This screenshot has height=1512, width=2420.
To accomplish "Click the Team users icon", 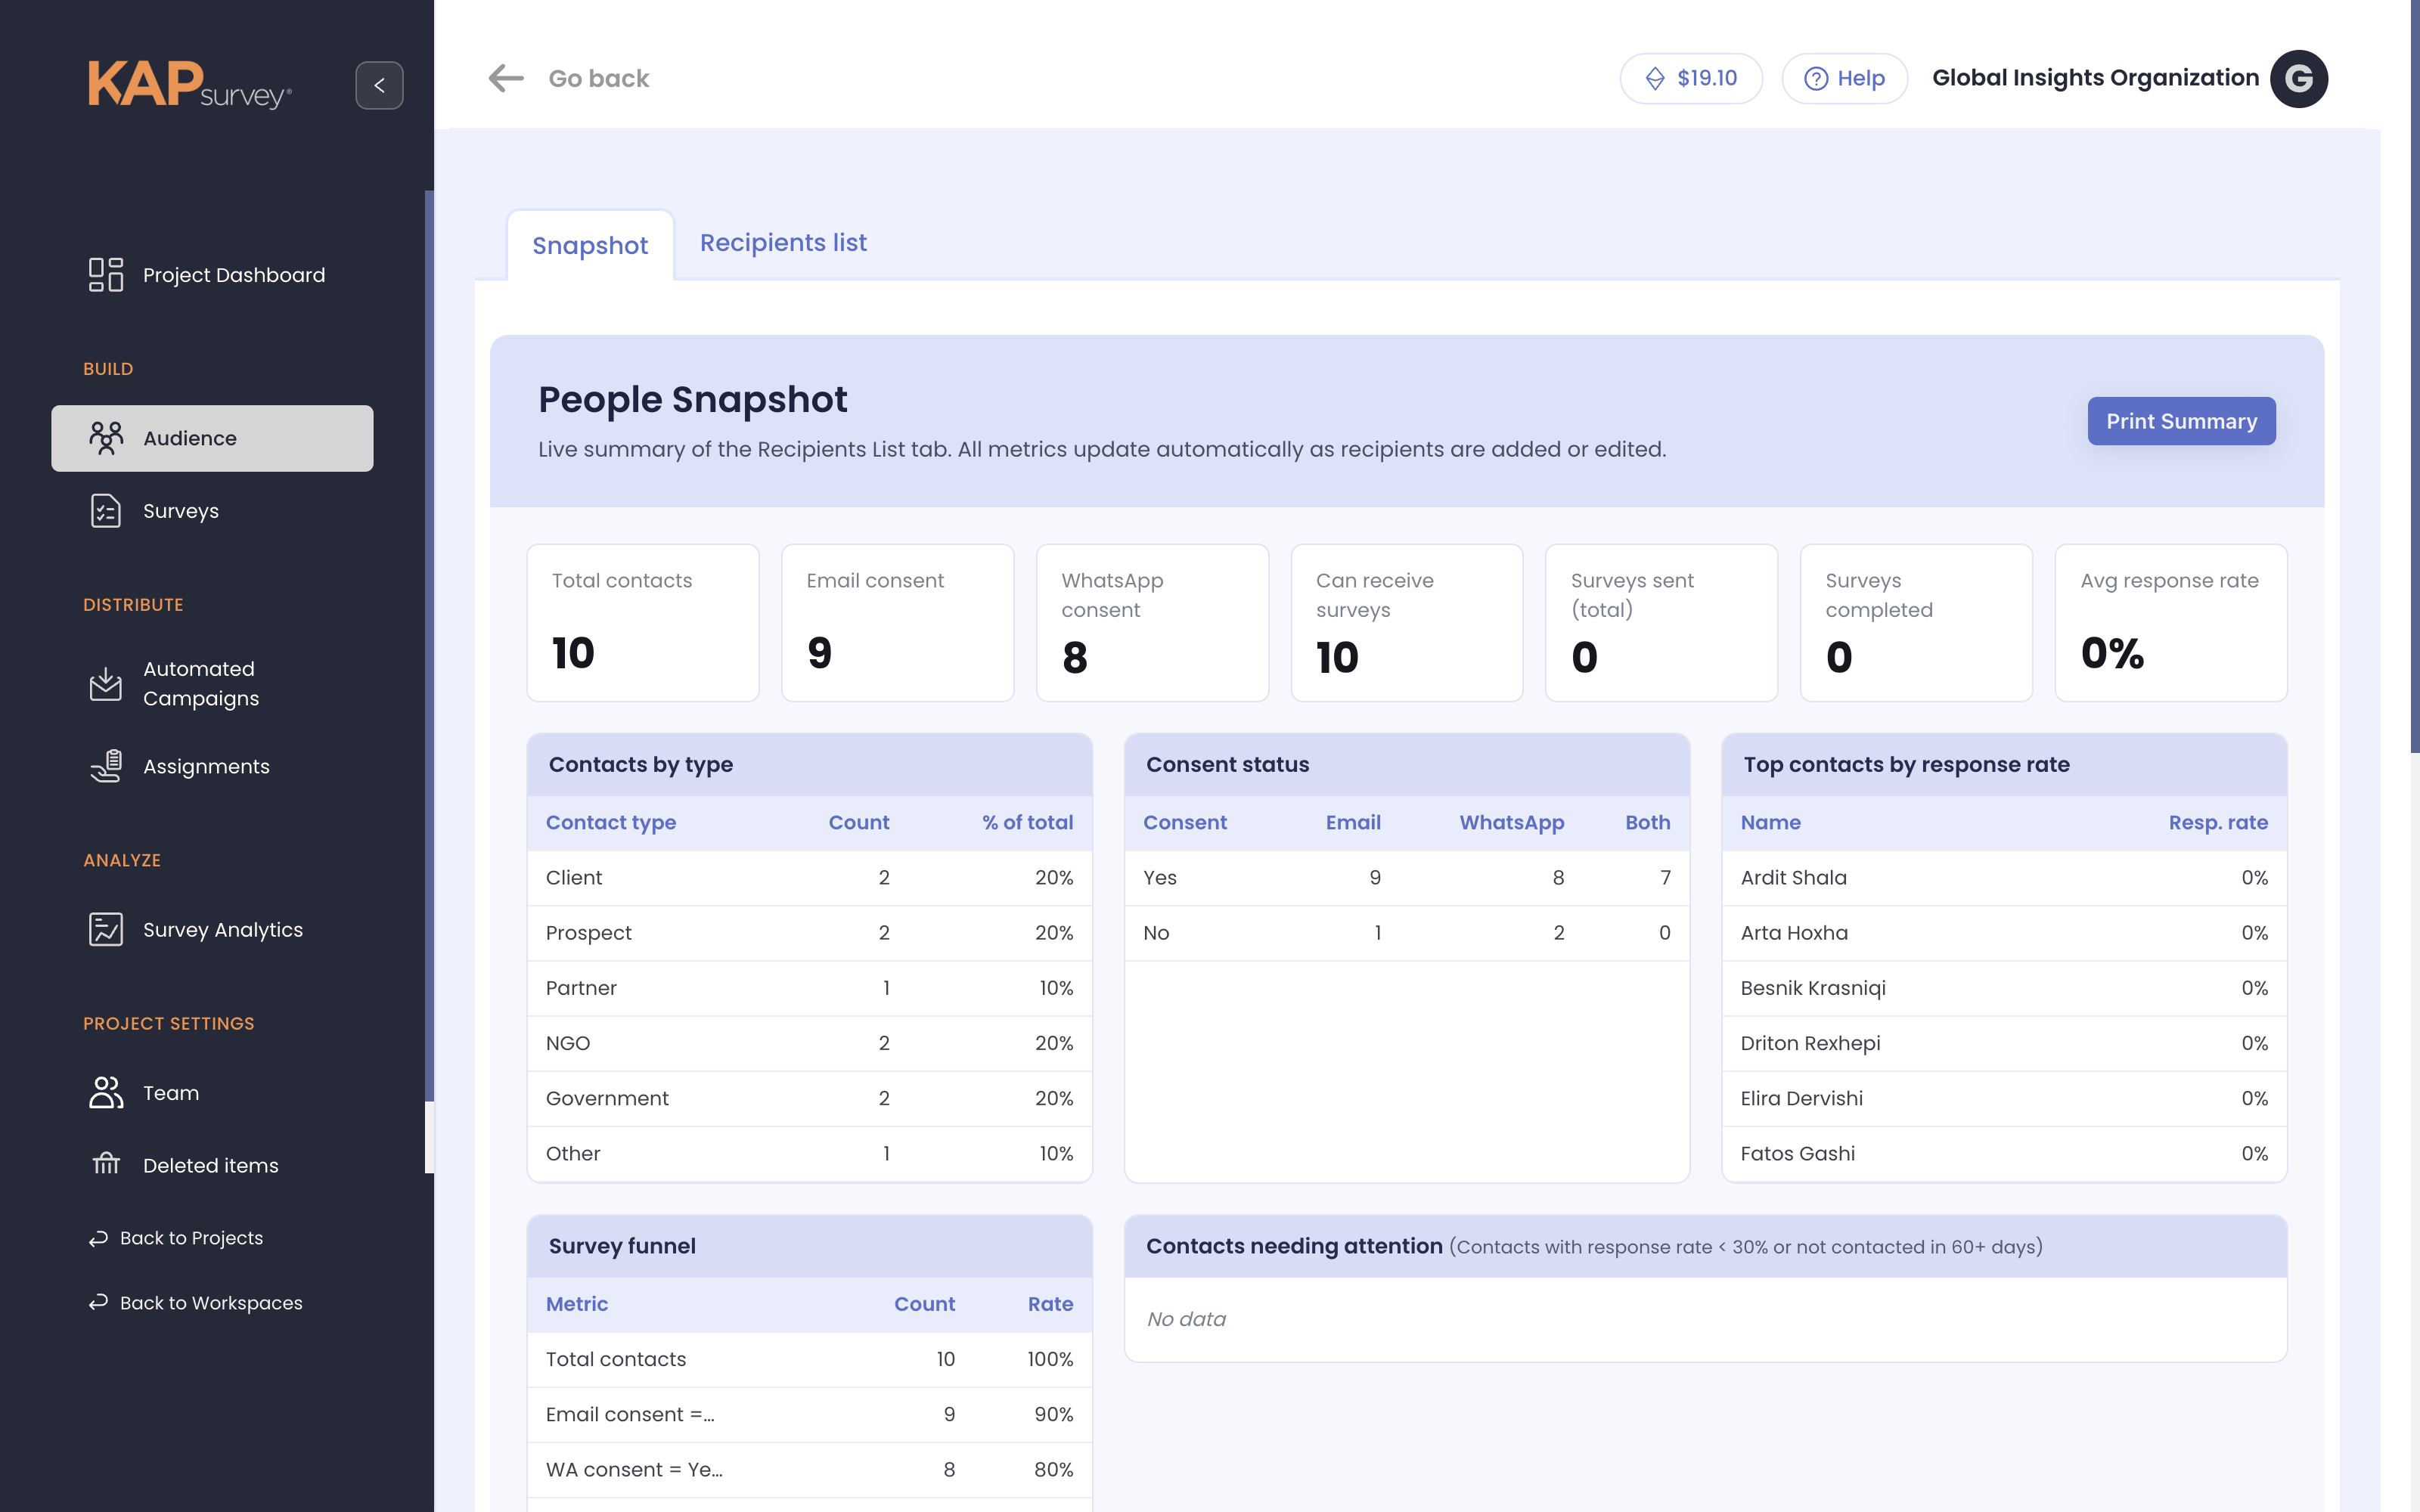I will (106, 1092).
